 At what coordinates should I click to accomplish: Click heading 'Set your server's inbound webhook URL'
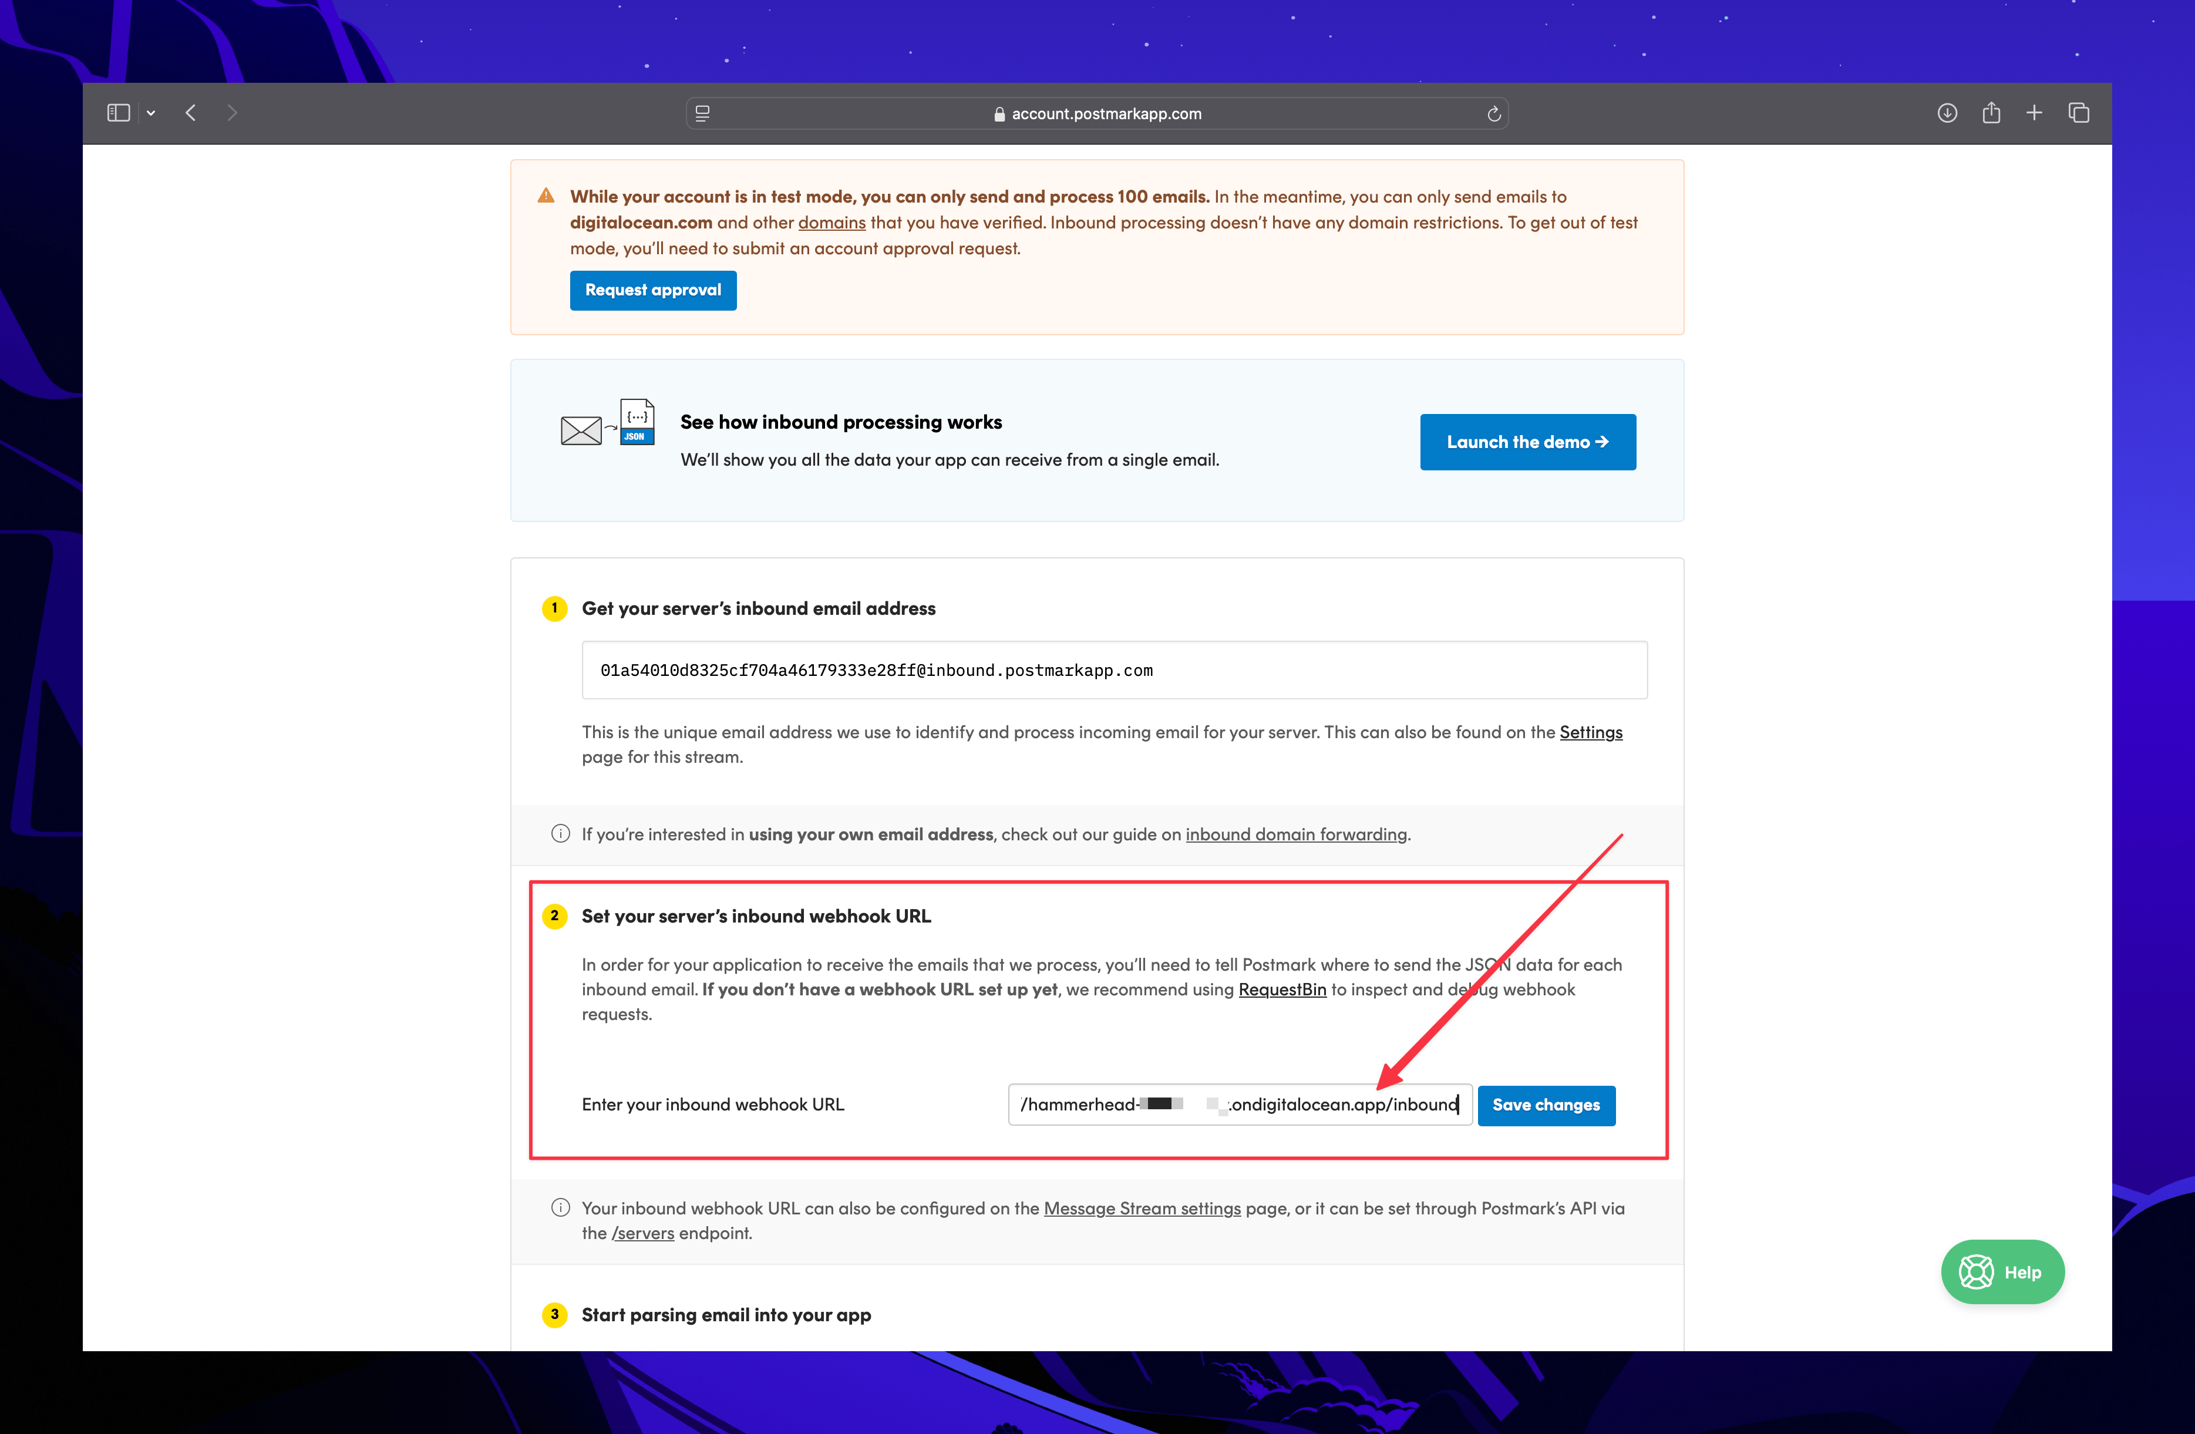[756, 917]
